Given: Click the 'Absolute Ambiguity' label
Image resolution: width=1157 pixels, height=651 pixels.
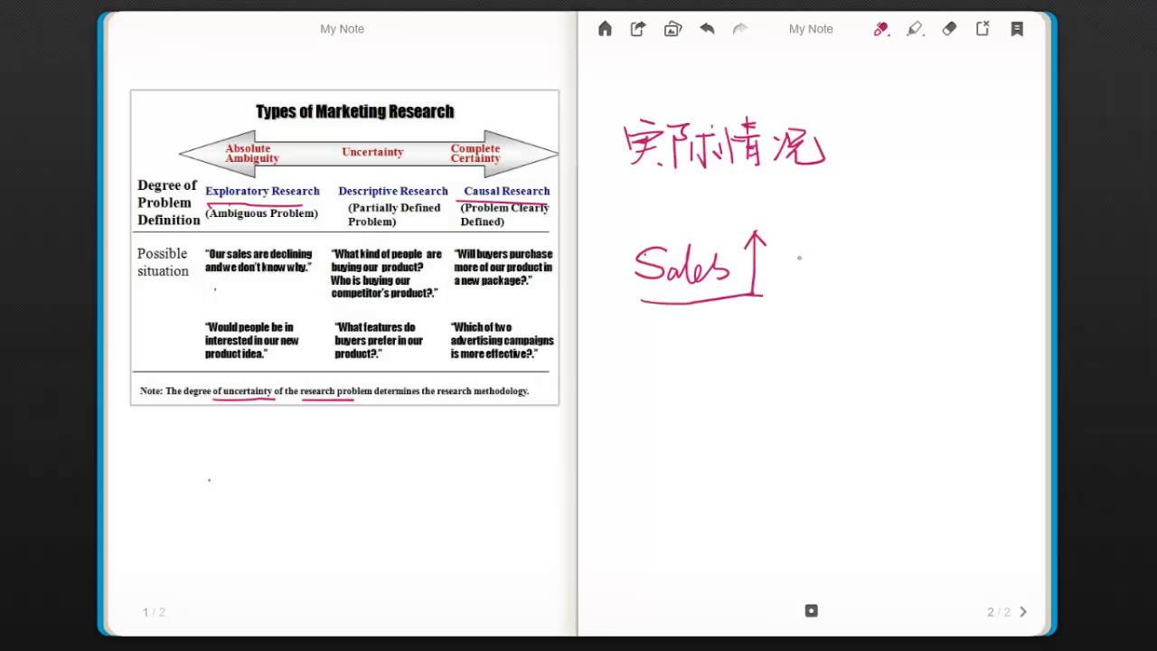Looking at the screenshot, I should tap(252, 153).
